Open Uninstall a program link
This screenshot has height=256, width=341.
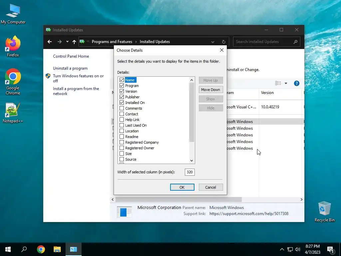point(70,68)
